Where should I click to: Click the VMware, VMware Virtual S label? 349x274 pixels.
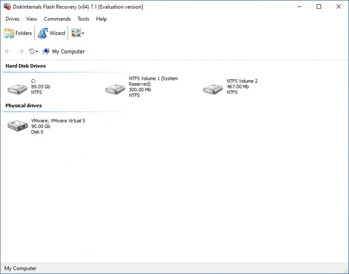pyautogui.click(x=58, y=121)
